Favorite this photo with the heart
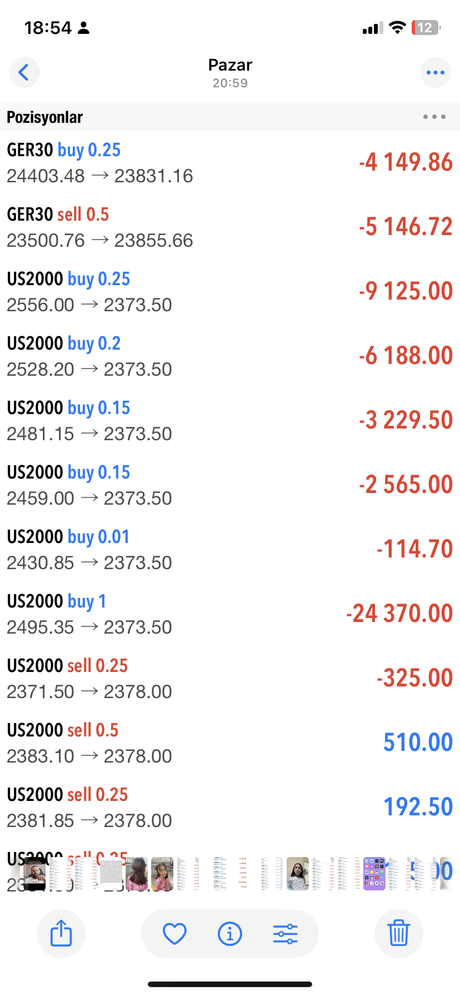 [x=174, y=934]
